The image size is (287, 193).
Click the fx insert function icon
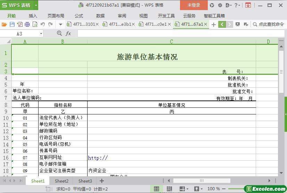(68, 33)
